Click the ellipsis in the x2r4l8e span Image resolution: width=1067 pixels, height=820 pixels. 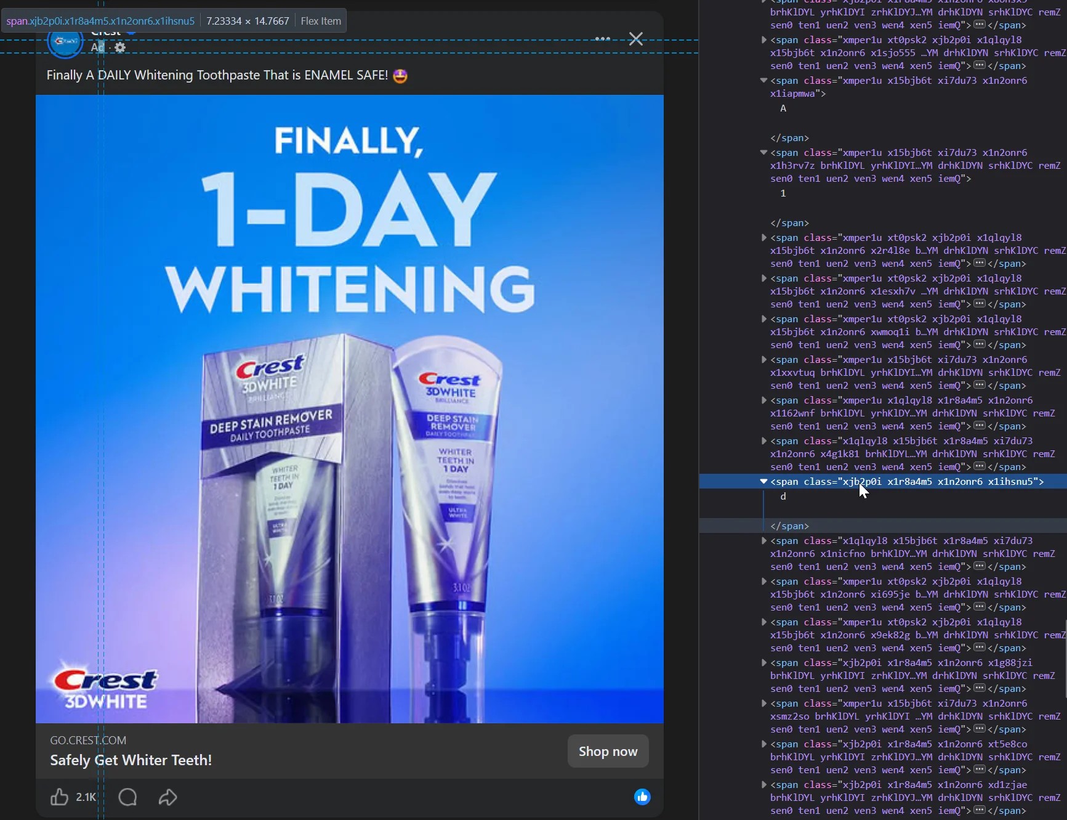[980, 263]
